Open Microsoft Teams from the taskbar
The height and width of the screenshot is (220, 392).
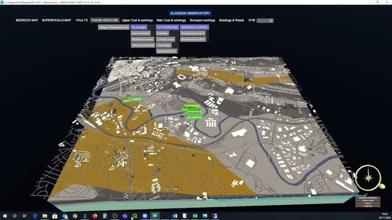[x=125, y=216]
